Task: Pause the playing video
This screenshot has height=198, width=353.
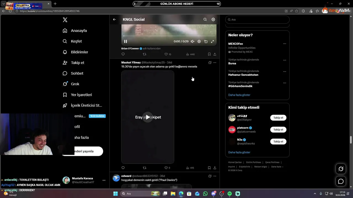Action: (125, 41)
